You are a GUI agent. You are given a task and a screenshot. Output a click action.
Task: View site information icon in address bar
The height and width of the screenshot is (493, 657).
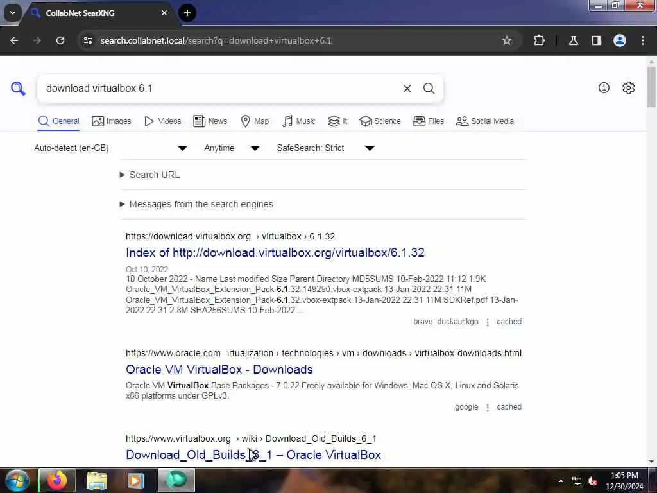(x=87, y=40)
